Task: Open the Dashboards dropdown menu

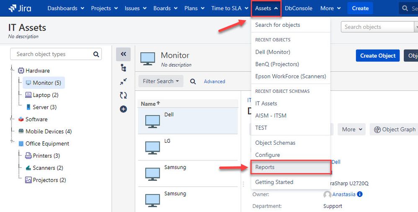Action: coord(66,8)
